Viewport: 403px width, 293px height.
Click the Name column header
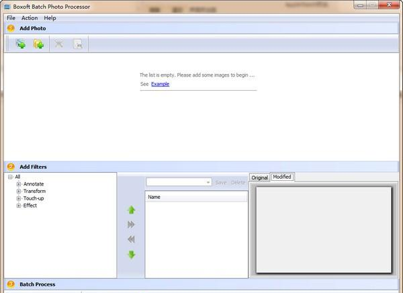196,197
